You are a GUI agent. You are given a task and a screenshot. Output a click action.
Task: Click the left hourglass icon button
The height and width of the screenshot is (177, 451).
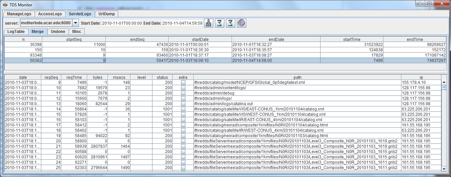tap(219, 23)
